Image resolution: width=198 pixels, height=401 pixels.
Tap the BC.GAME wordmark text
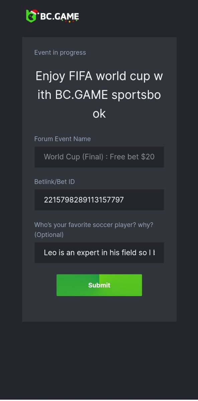[x=59, y=17]
